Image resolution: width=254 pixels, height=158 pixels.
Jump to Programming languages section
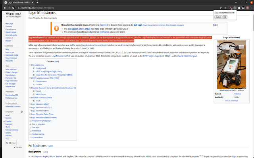pos(40,120)
